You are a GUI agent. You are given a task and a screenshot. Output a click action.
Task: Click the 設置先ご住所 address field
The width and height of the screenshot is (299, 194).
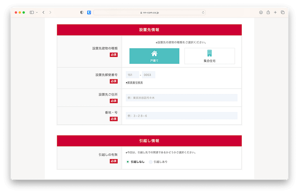coord(181,98)
